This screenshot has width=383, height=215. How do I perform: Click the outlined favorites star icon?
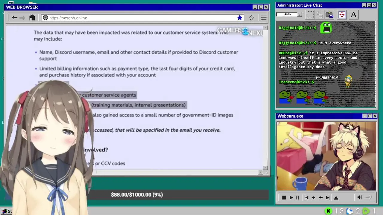pyautogui.click(x=251, y=18)
